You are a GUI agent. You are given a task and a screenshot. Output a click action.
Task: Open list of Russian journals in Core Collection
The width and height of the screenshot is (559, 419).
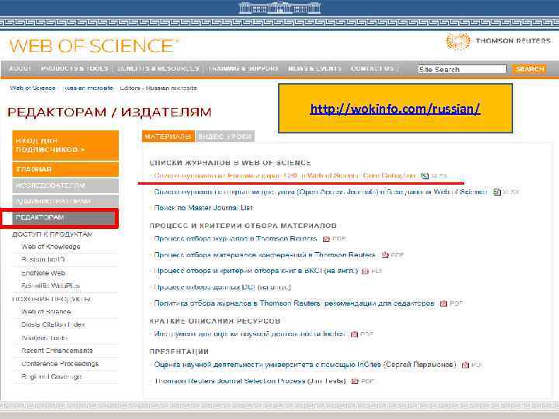point(285,175)
